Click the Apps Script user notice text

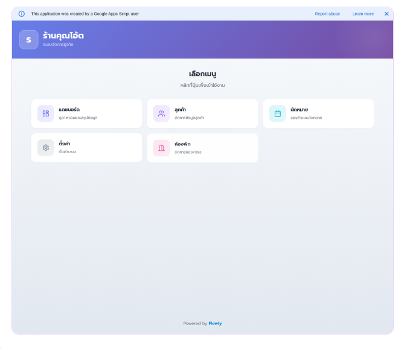pyautogui.click(x=85, y=14)
